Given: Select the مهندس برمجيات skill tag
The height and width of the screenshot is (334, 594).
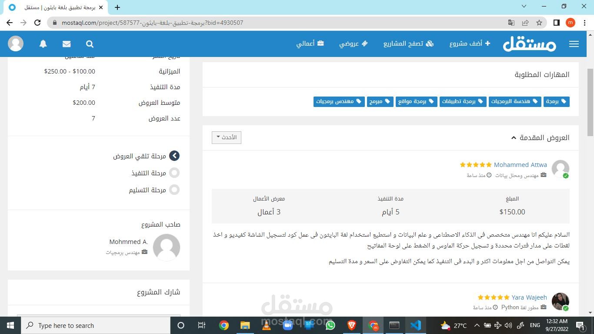Looking at the screenshot, I should pos(339,101).
